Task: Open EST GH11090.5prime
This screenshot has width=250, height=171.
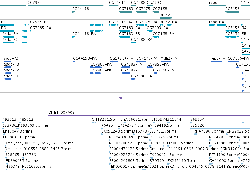Action: tap(211, 164)
